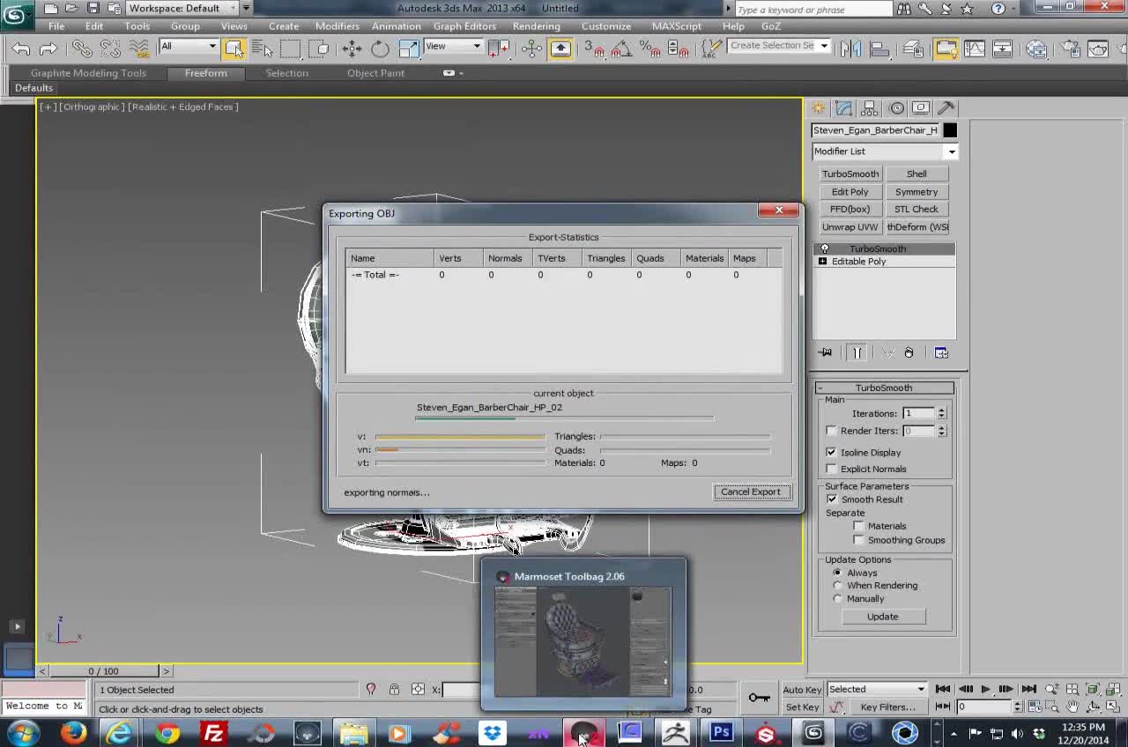1128x747 pixels.
Task: Toggle the Smooth Result checkbox
Action: (x=832, y=499)
